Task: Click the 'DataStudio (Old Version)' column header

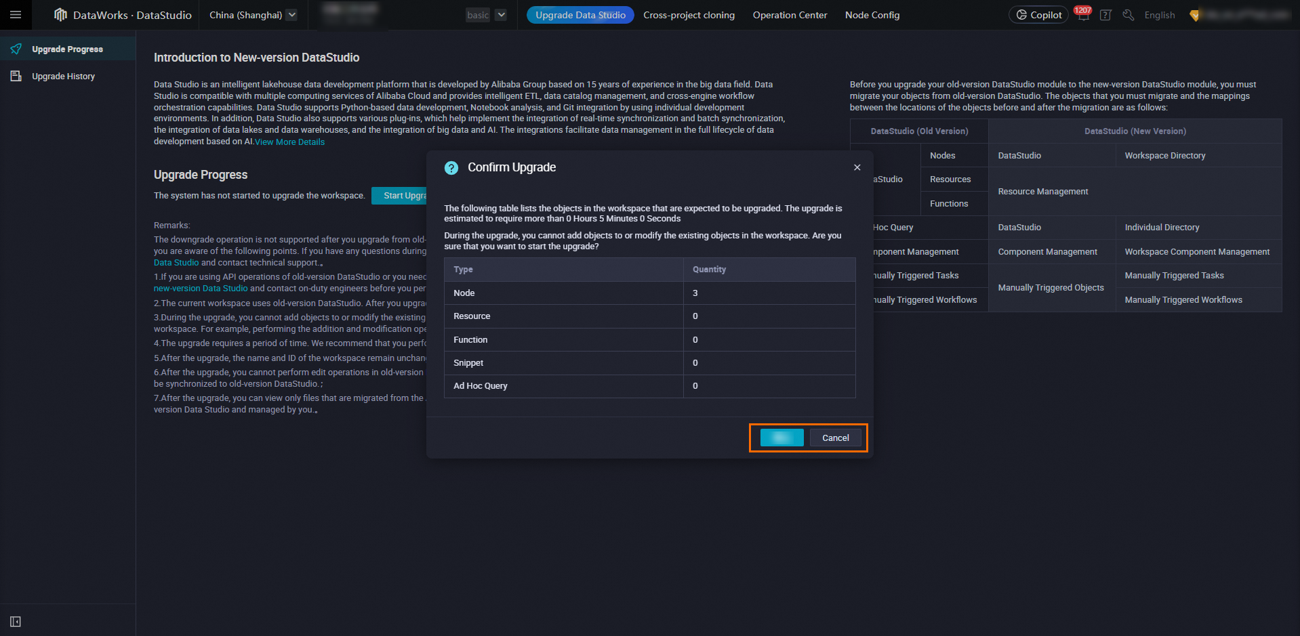Action: 919,131
